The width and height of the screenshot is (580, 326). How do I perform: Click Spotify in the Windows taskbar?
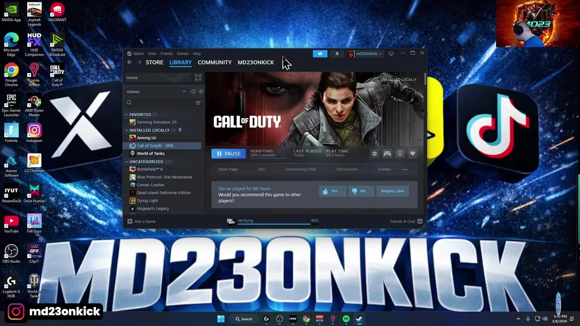346,319
